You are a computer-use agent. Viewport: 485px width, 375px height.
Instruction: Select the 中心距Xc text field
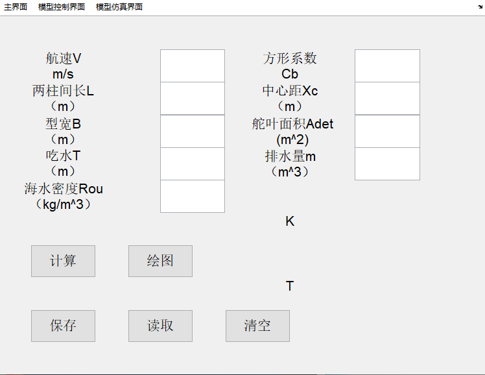387,98
